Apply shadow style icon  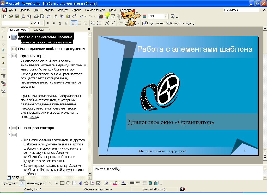[150, 183]
